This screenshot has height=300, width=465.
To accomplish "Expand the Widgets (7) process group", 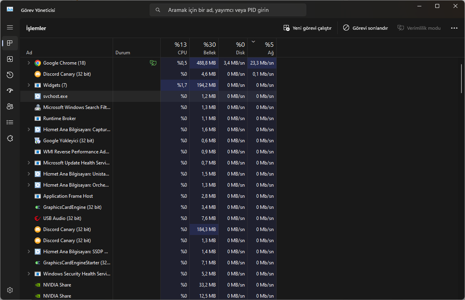I will (x=29, y=85).
